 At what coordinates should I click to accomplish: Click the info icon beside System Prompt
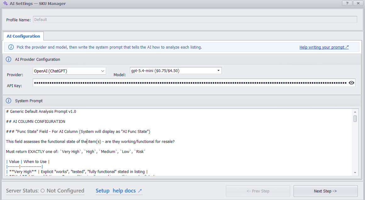pos(8,101)
